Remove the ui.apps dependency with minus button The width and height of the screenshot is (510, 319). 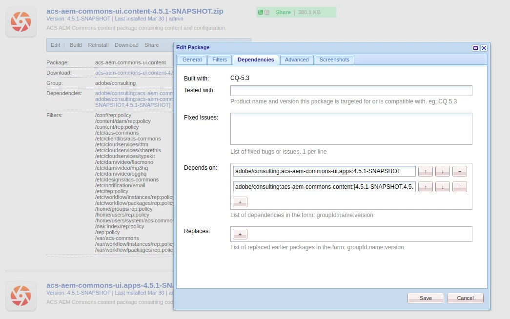pos(460,171)
